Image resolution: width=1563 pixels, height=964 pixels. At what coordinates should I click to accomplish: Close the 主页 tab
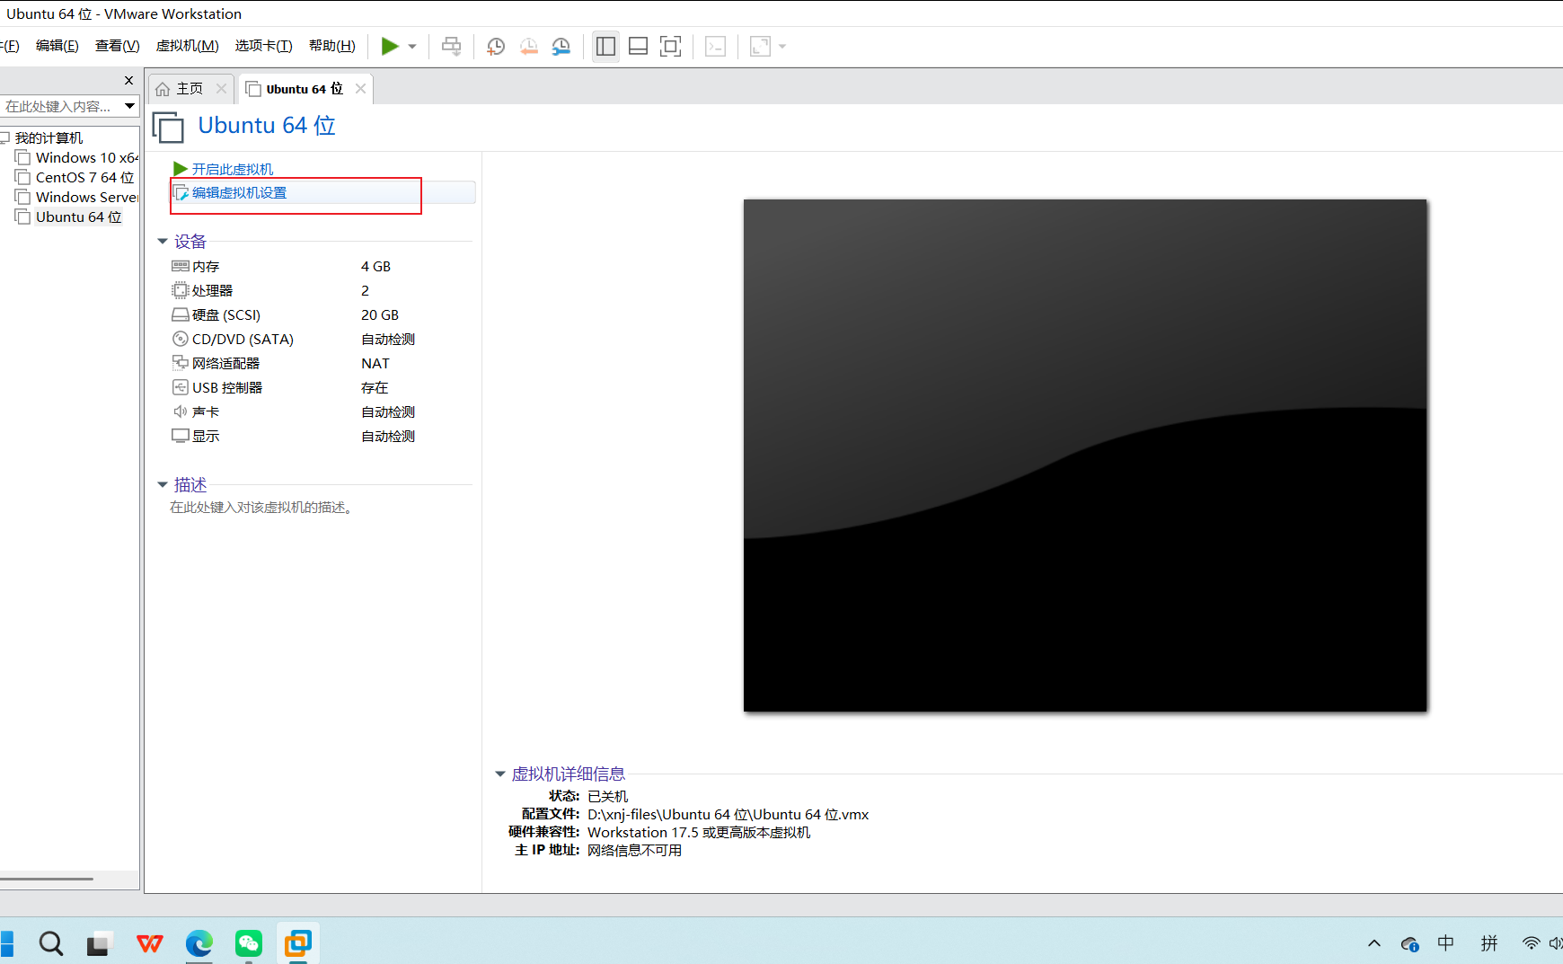(x=221, y=89)
